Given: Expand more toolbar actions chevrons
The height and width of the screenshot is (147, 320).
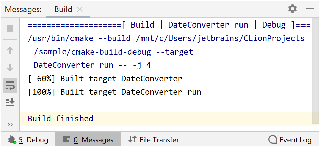Looking at the screenshot, I should coord(10,125).
